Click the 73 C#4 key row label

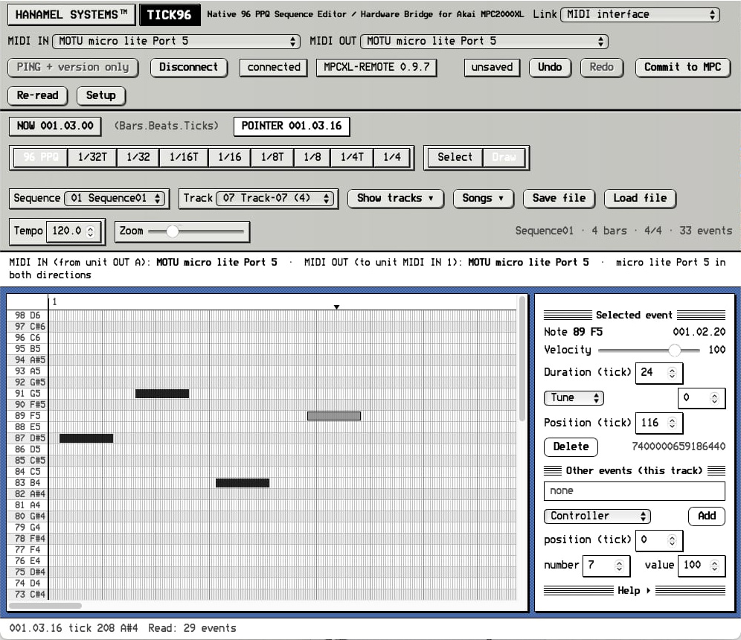[x=28, y=595]
